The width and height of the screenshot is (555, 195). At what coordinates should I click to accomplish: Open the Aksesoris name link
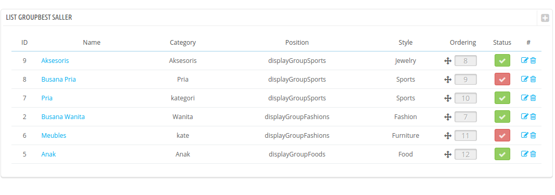(55, 61)
